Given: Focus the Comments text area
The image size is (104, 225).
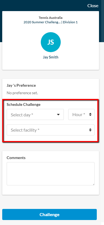Looking at the screenshot, I should [50, 174].
